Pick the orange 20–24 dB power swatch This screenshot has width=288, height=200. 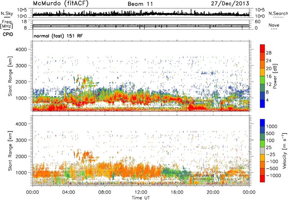click(262, 65)
